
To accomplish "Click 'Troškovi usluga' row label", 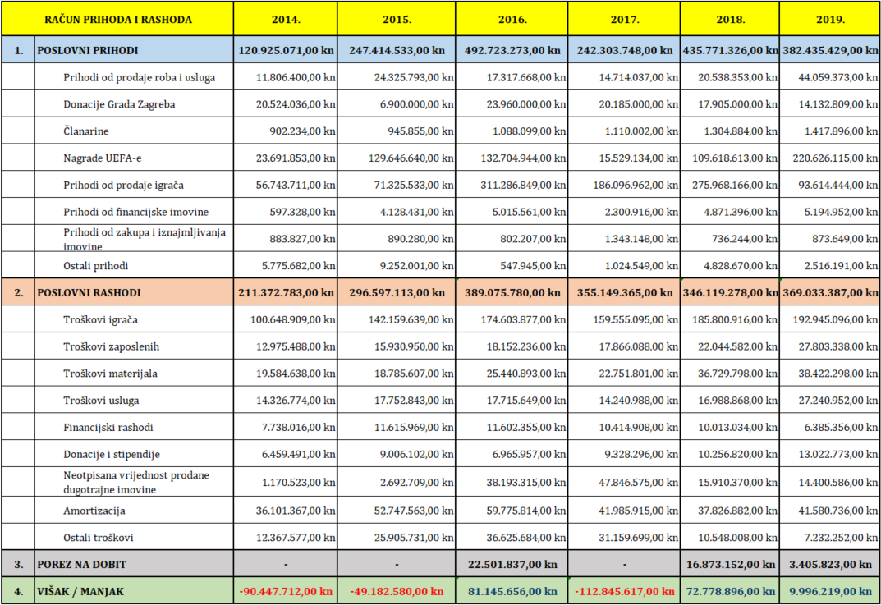I will tap(101, 401).
